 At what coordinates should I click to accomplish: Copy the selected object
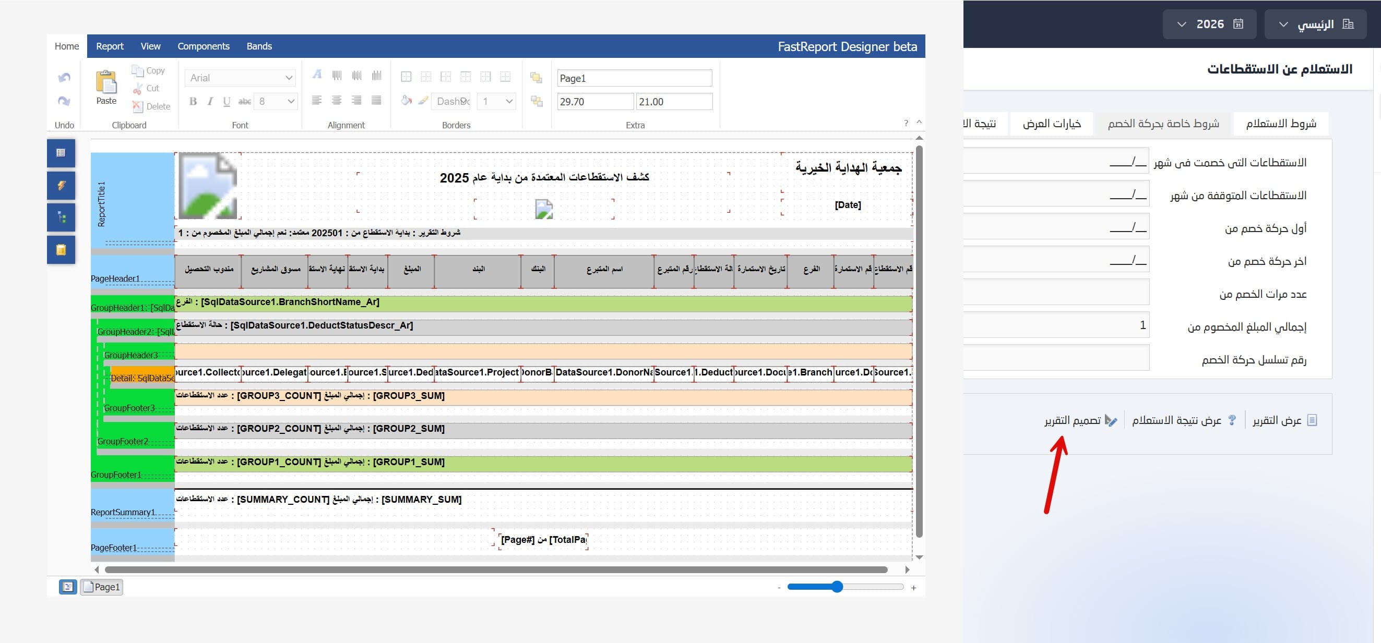(149, 70)
